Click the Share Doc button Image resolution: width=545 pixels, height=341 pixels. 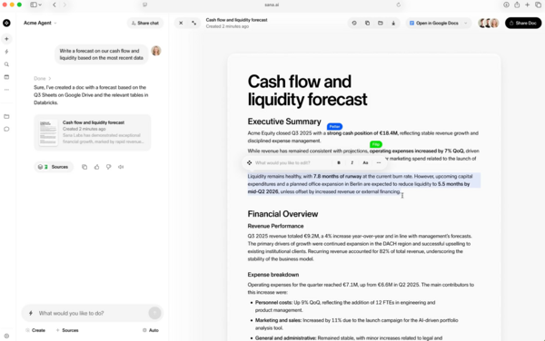click(x=523, y=23)
